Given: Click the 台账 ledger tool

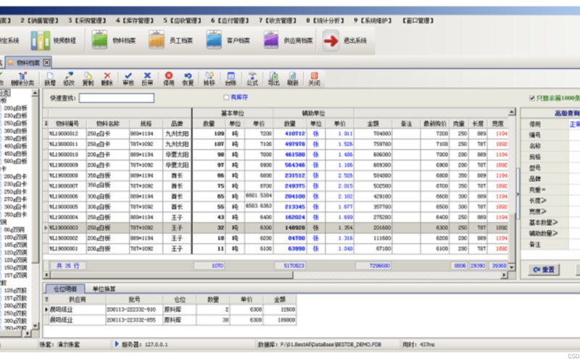Looking at the screenshot, I should [x=231, y=80].
